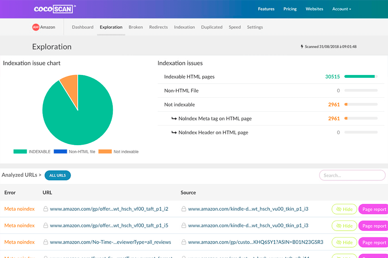This screenshot has width=388, height=258.
Task: Click lock icon beside second kindle source URL
Action: tap(183, 225)
